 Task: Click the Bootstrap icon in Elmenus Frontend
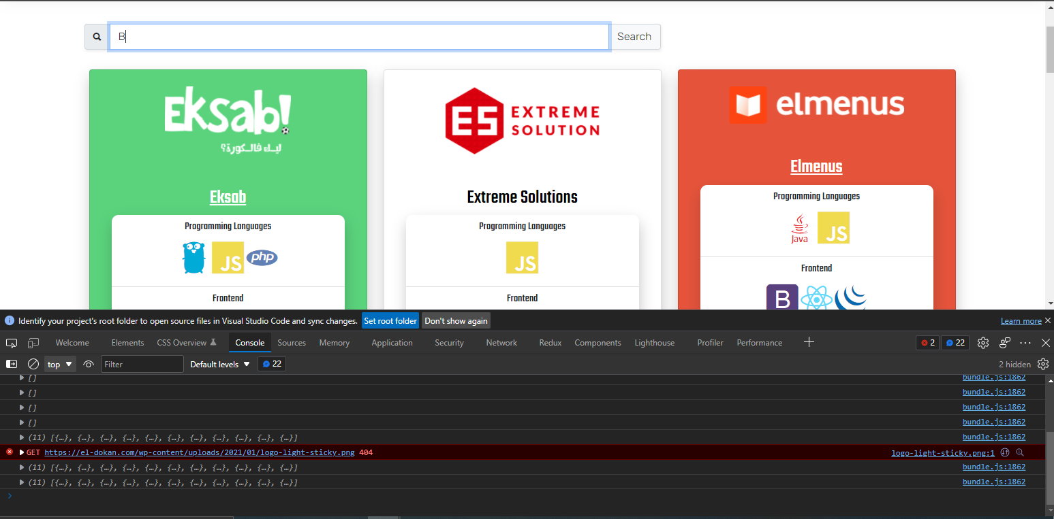pyautogui.click(x=782, y=298)
